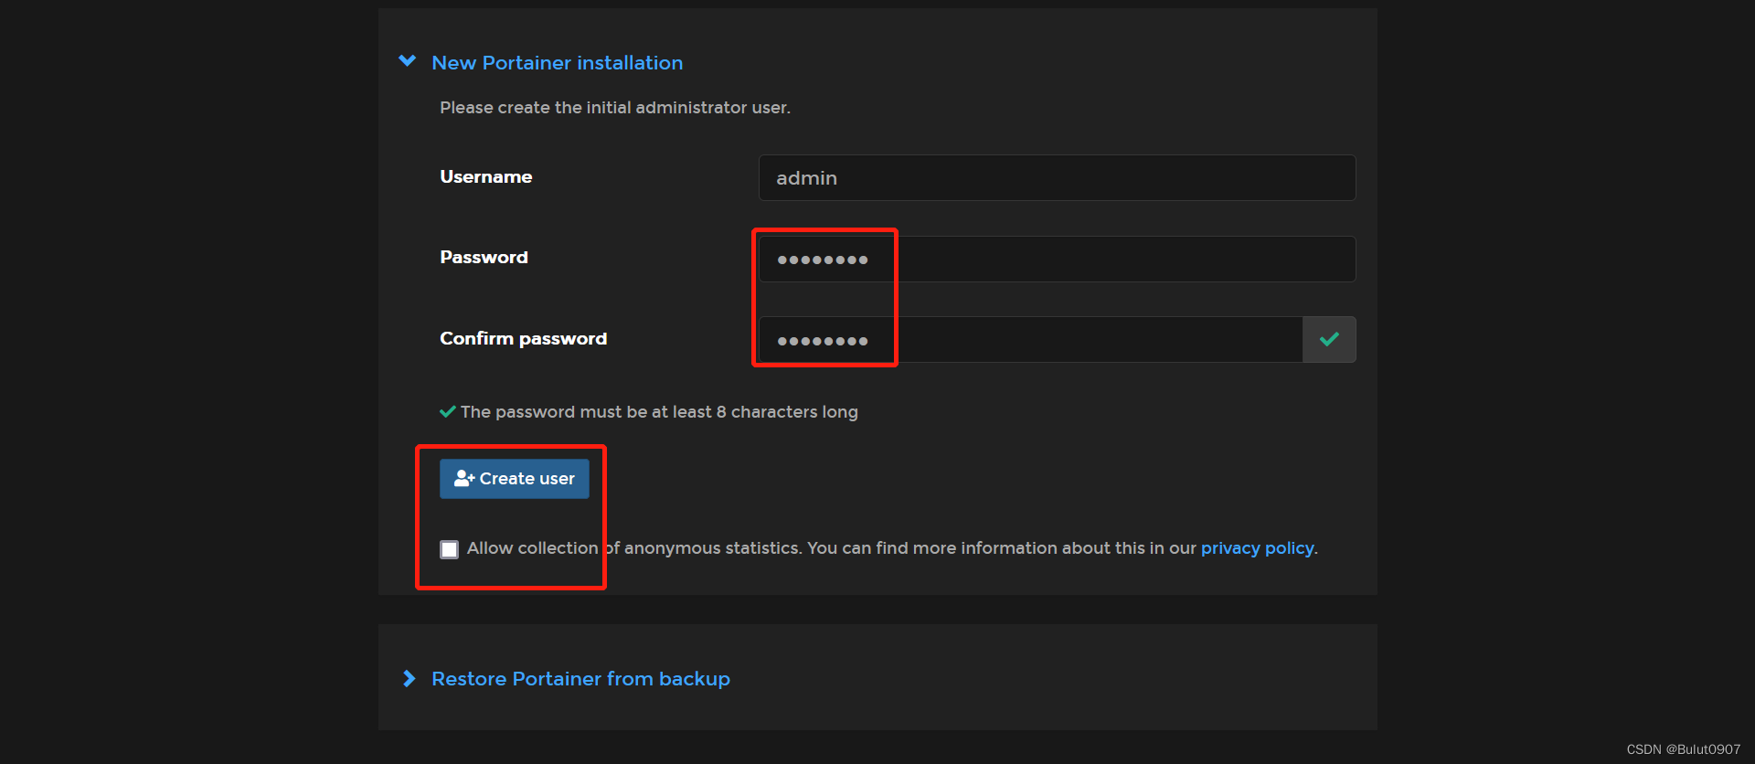
Task: Click the 8 characters password requirement text
Action: point(659,412)
